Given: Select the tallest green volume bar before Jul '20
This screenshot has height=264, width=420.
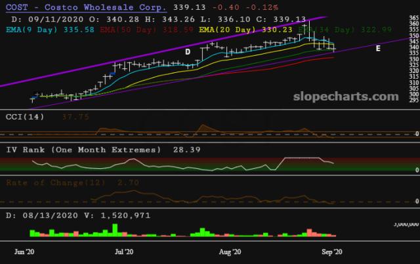Looking at the screenshot, I should click(115, 231).
